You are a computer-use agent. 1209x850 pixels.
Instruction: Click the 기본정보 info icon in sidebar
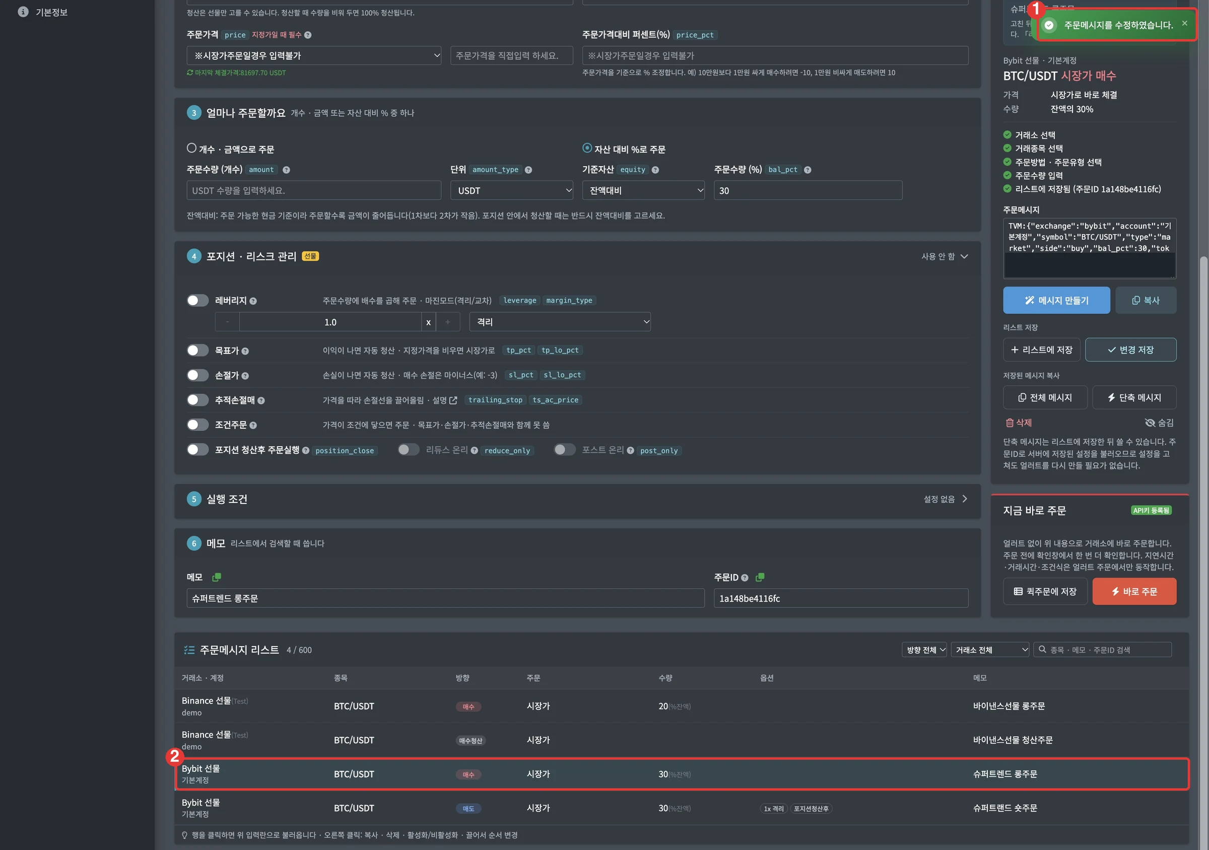pyautogui.click(x=23, y=12)
